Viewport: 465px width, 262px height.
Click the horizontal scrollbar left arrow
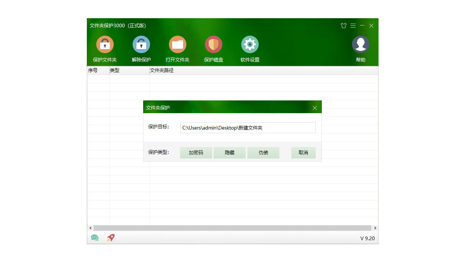[x=90, y=228]
